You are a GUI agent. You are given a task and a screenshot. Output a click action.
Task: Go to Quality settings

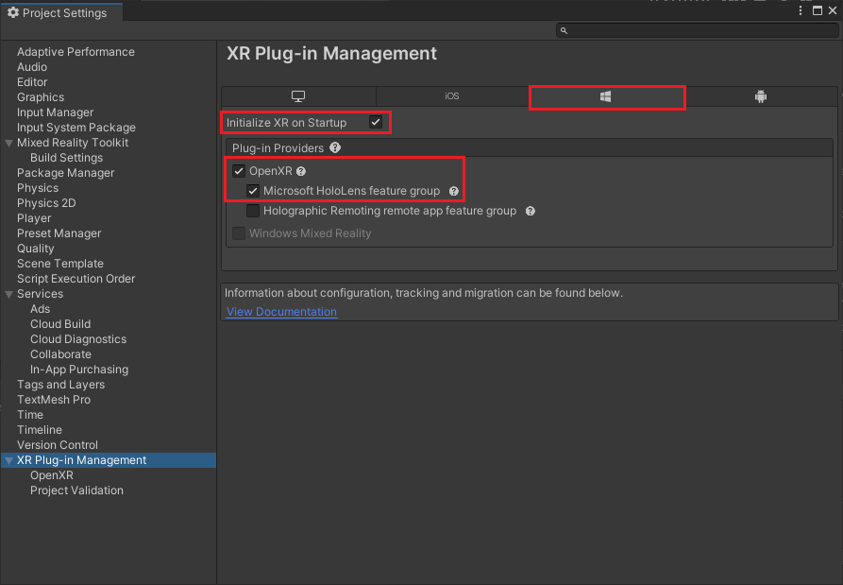[36, 249]
